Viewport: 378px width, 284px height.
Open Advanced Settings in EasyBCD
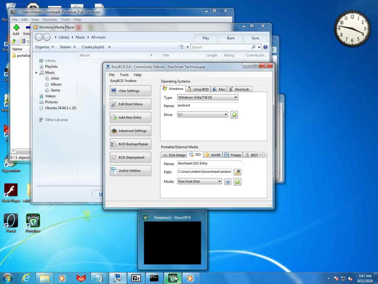(130, 131)
